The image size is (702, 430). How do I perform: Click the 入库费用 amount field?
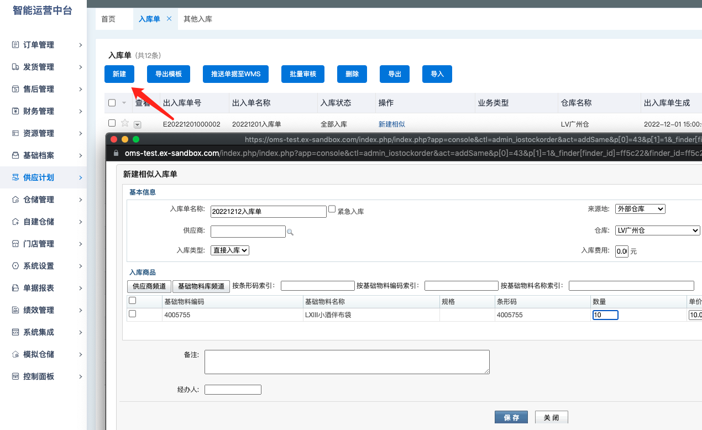click(622, 251)
